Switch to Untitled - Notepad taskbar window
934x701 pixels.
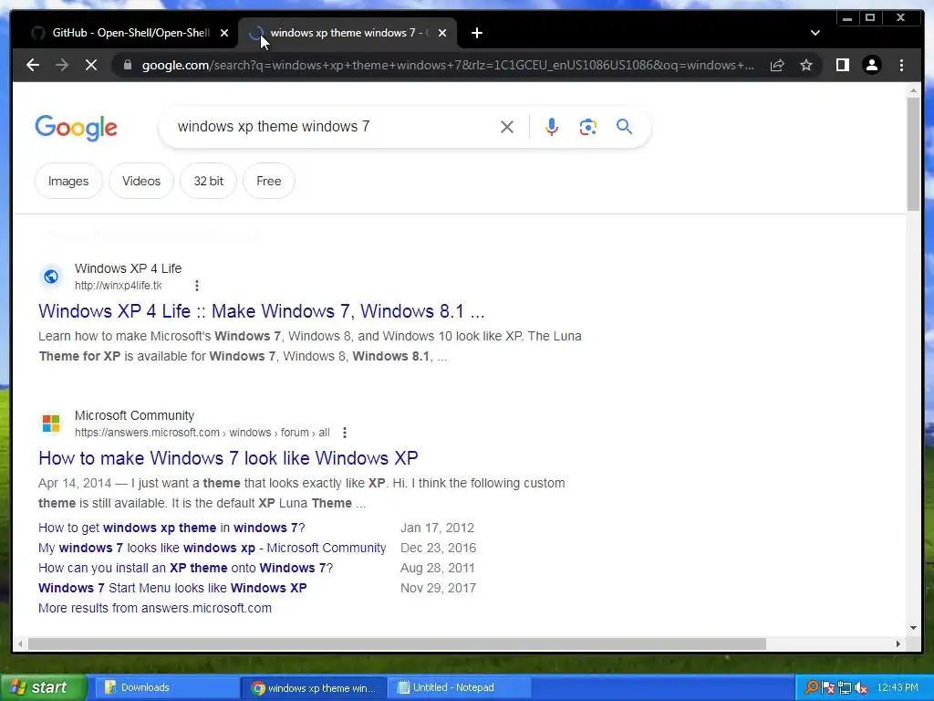point(459,687)
